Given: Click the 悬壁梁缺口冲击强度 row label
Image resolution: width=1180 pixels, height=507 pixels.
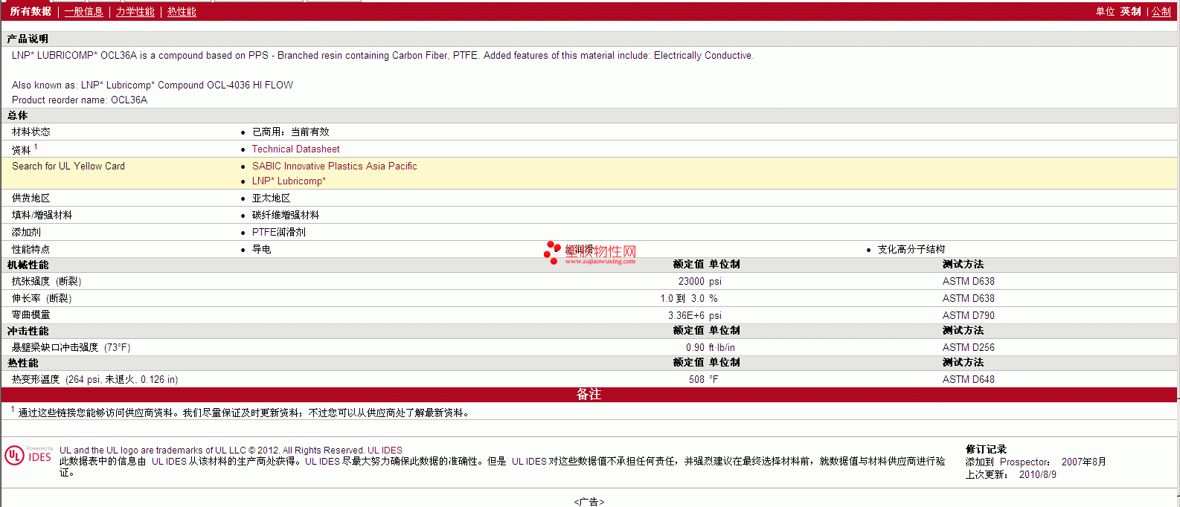Looking at the screenshot, I should 71,347.
